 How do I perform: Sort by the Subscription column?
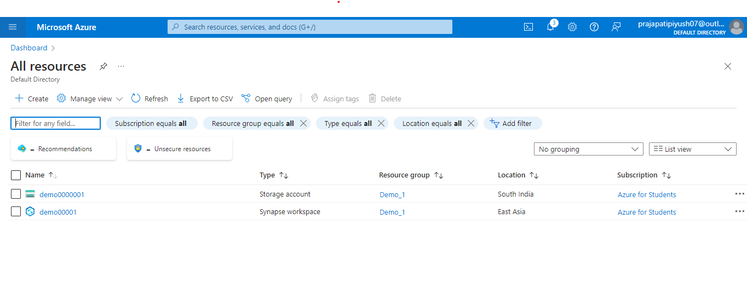click(644, 175)
